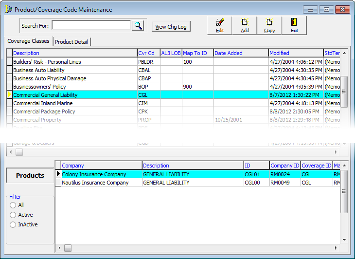The width and height of the screenshot is (355, 259).
Task: Click the application icon in title bar
Action: pyautogui.click(x=9, y=10)
